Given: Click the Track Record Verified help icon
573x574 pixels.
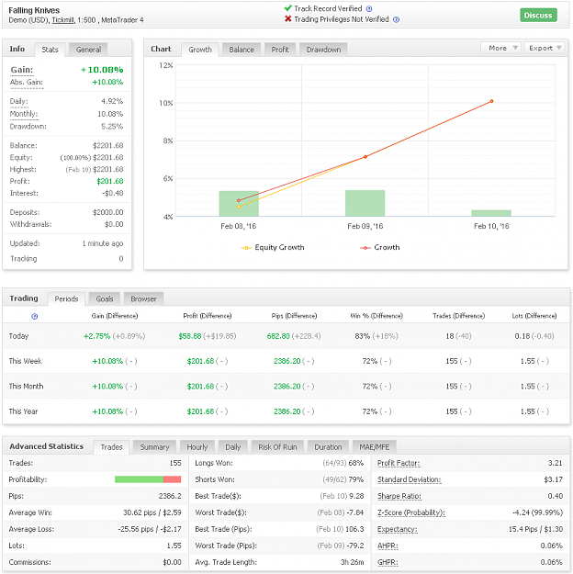Looking at the screenshot, I should coord(369,9).
